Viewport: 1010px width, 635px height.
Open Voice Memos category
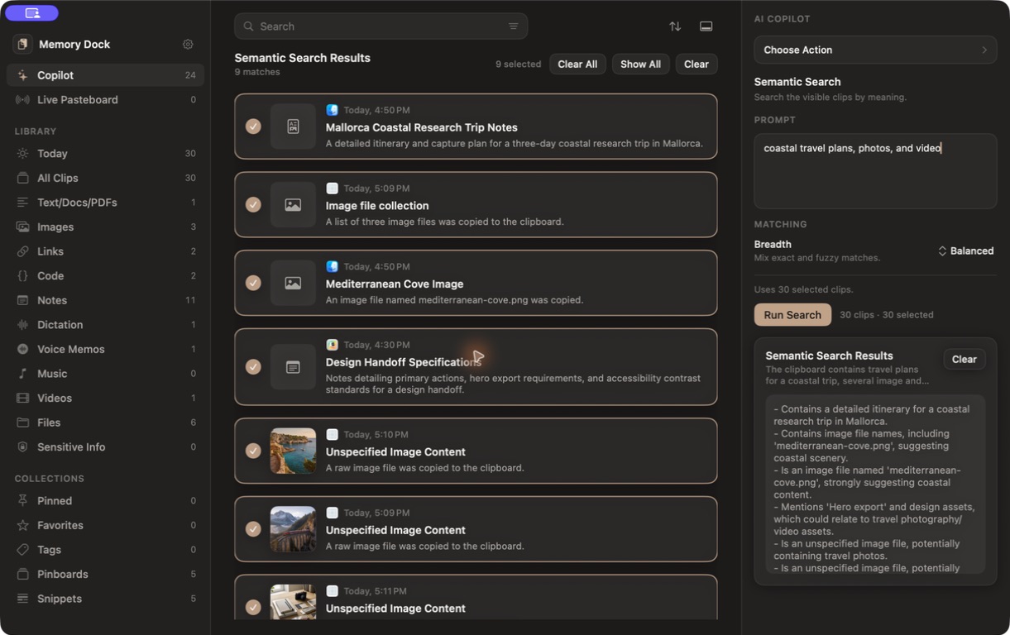tap(105, 349)
